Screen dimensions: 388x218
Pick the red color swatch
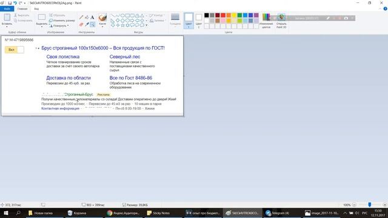tap(223, 15)
